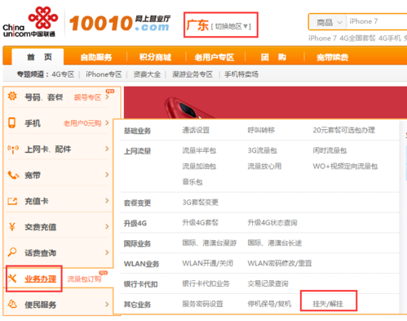Open the 4G专区 channel link
Viewport: 407px width, 321px height.
[x=63, y=74]
